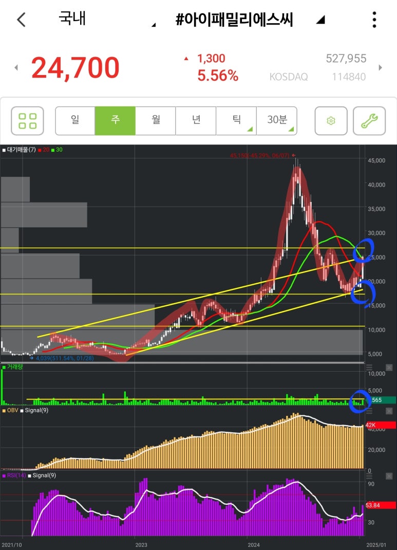The width and height of the screenshot is (397, 550).
Task: Tap the red 53.84 RSI value tag
Action: click(x=381, y=505)
